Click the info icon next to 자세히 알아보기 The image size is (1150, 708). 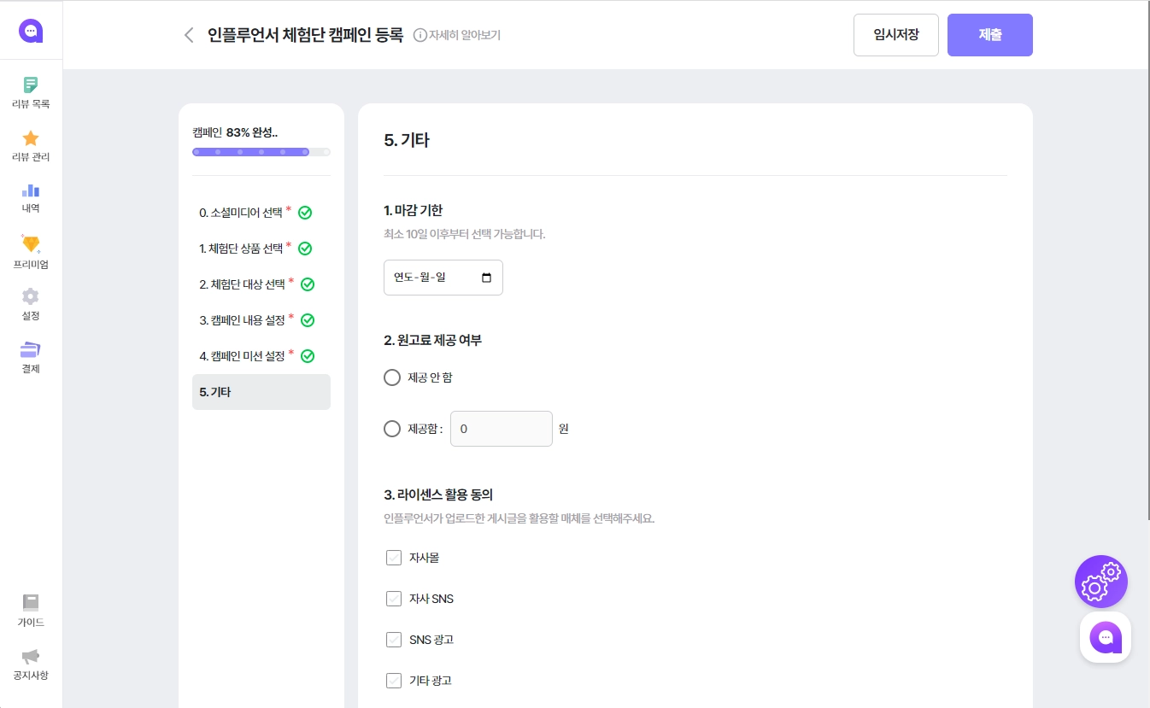pyautogui.click(x=420, y=35)
